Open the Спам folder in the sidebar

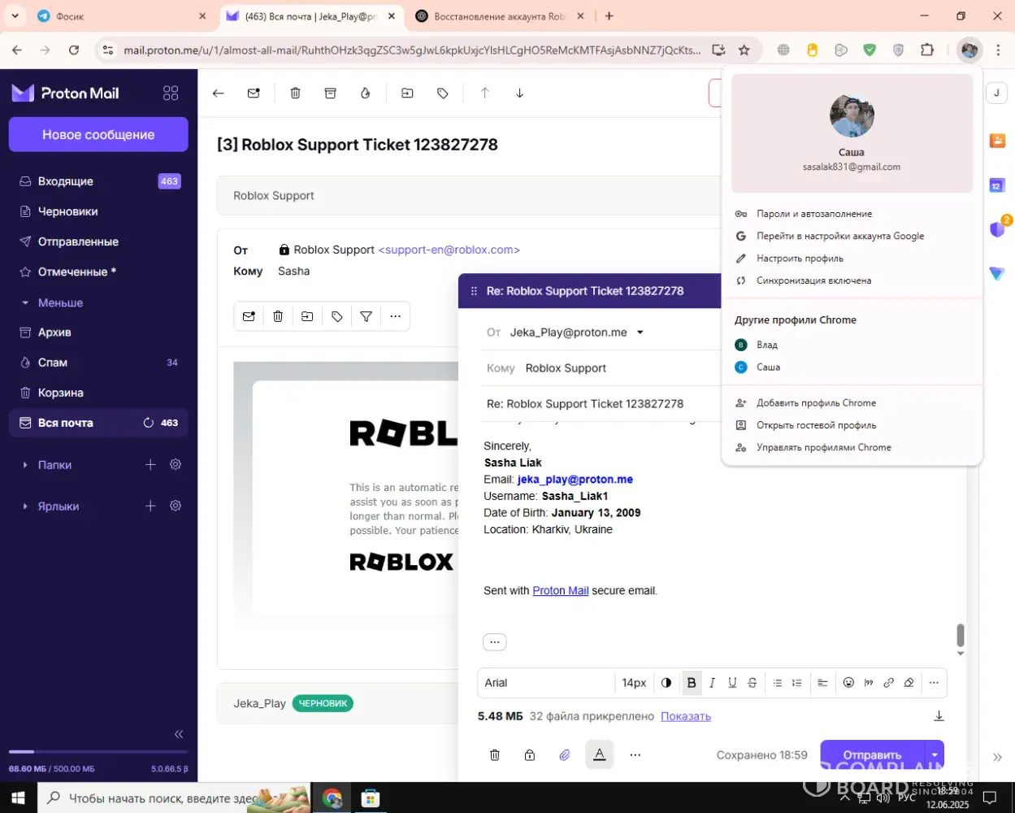(x=53, y=363)
